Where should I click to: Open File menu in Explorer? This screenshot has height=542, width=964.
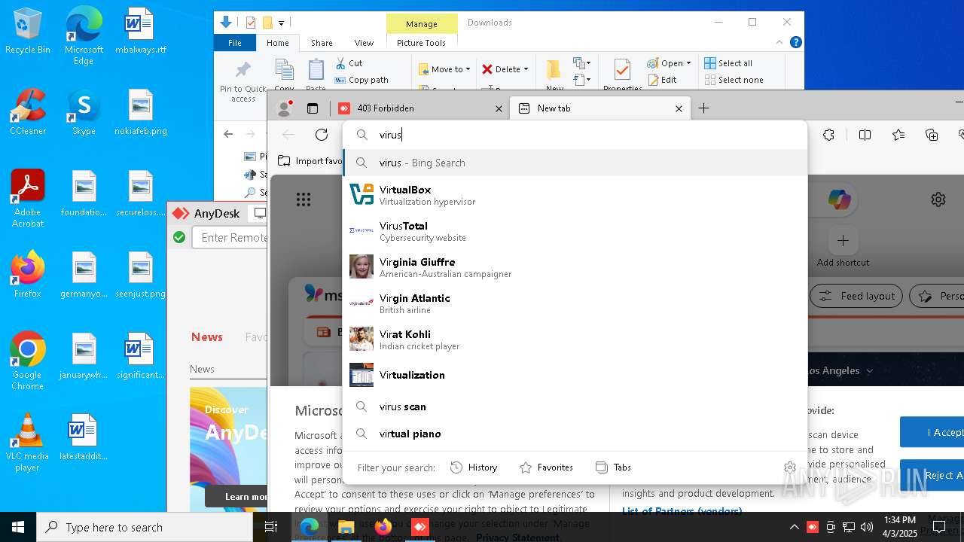[235, 43]
